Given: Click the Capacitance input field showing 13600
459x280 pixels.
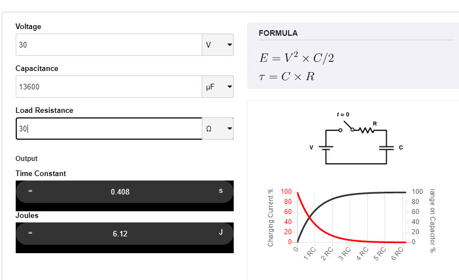Looking at the screenshot, I should [x=109, y=87].
